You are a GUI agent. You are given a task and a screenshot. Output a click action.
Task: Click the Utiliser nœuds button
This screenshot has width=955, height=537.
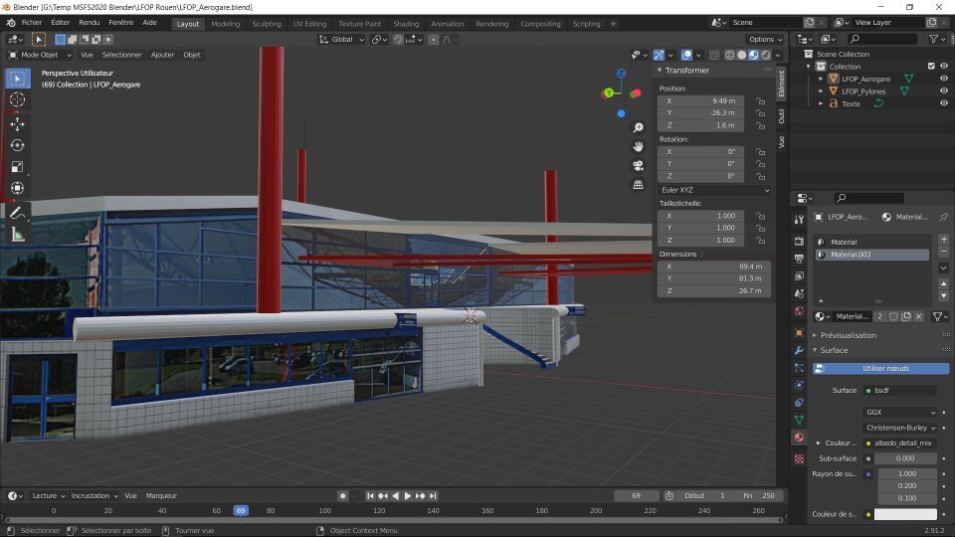point(885,368)
